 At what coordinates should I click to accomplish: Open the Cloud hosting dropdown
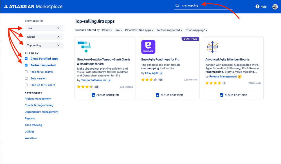coord(44,37)
